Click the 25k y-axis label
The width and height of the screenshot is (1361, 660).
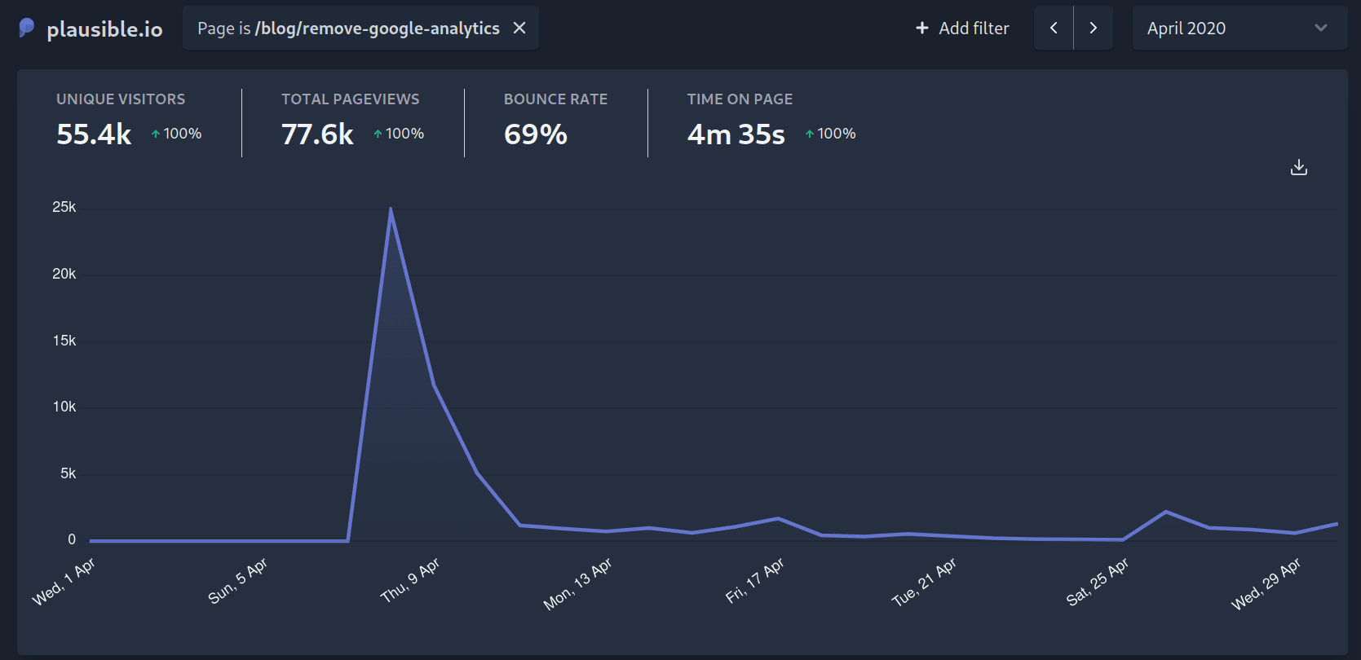(x=64, y=207)
